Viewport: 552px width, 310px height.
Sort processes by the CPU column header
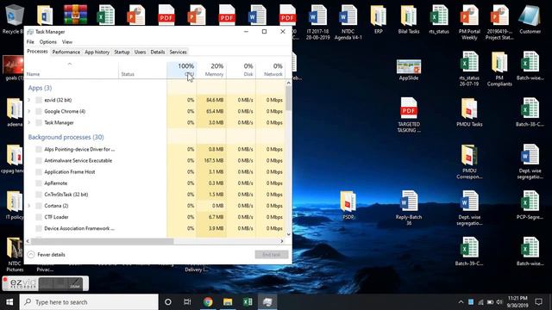point(182,70)
